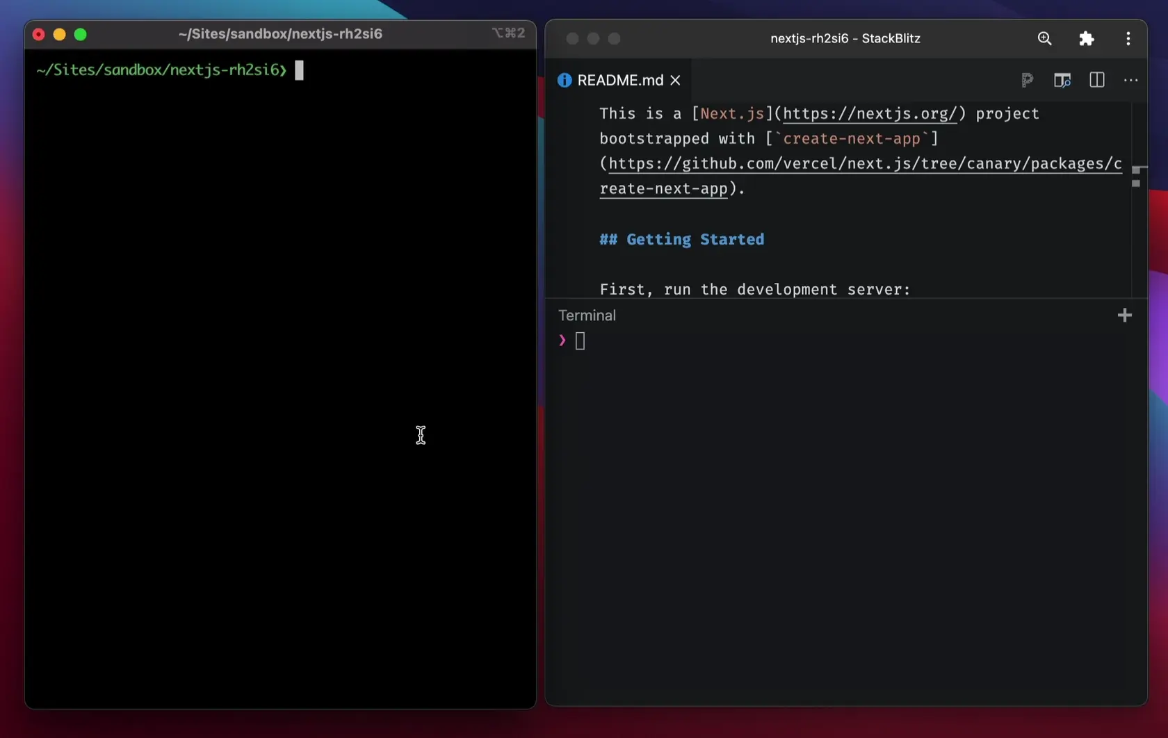Enable the preview pane with the inspect toggle
Screen dimensions: 1168x738
click(1062, 80)
